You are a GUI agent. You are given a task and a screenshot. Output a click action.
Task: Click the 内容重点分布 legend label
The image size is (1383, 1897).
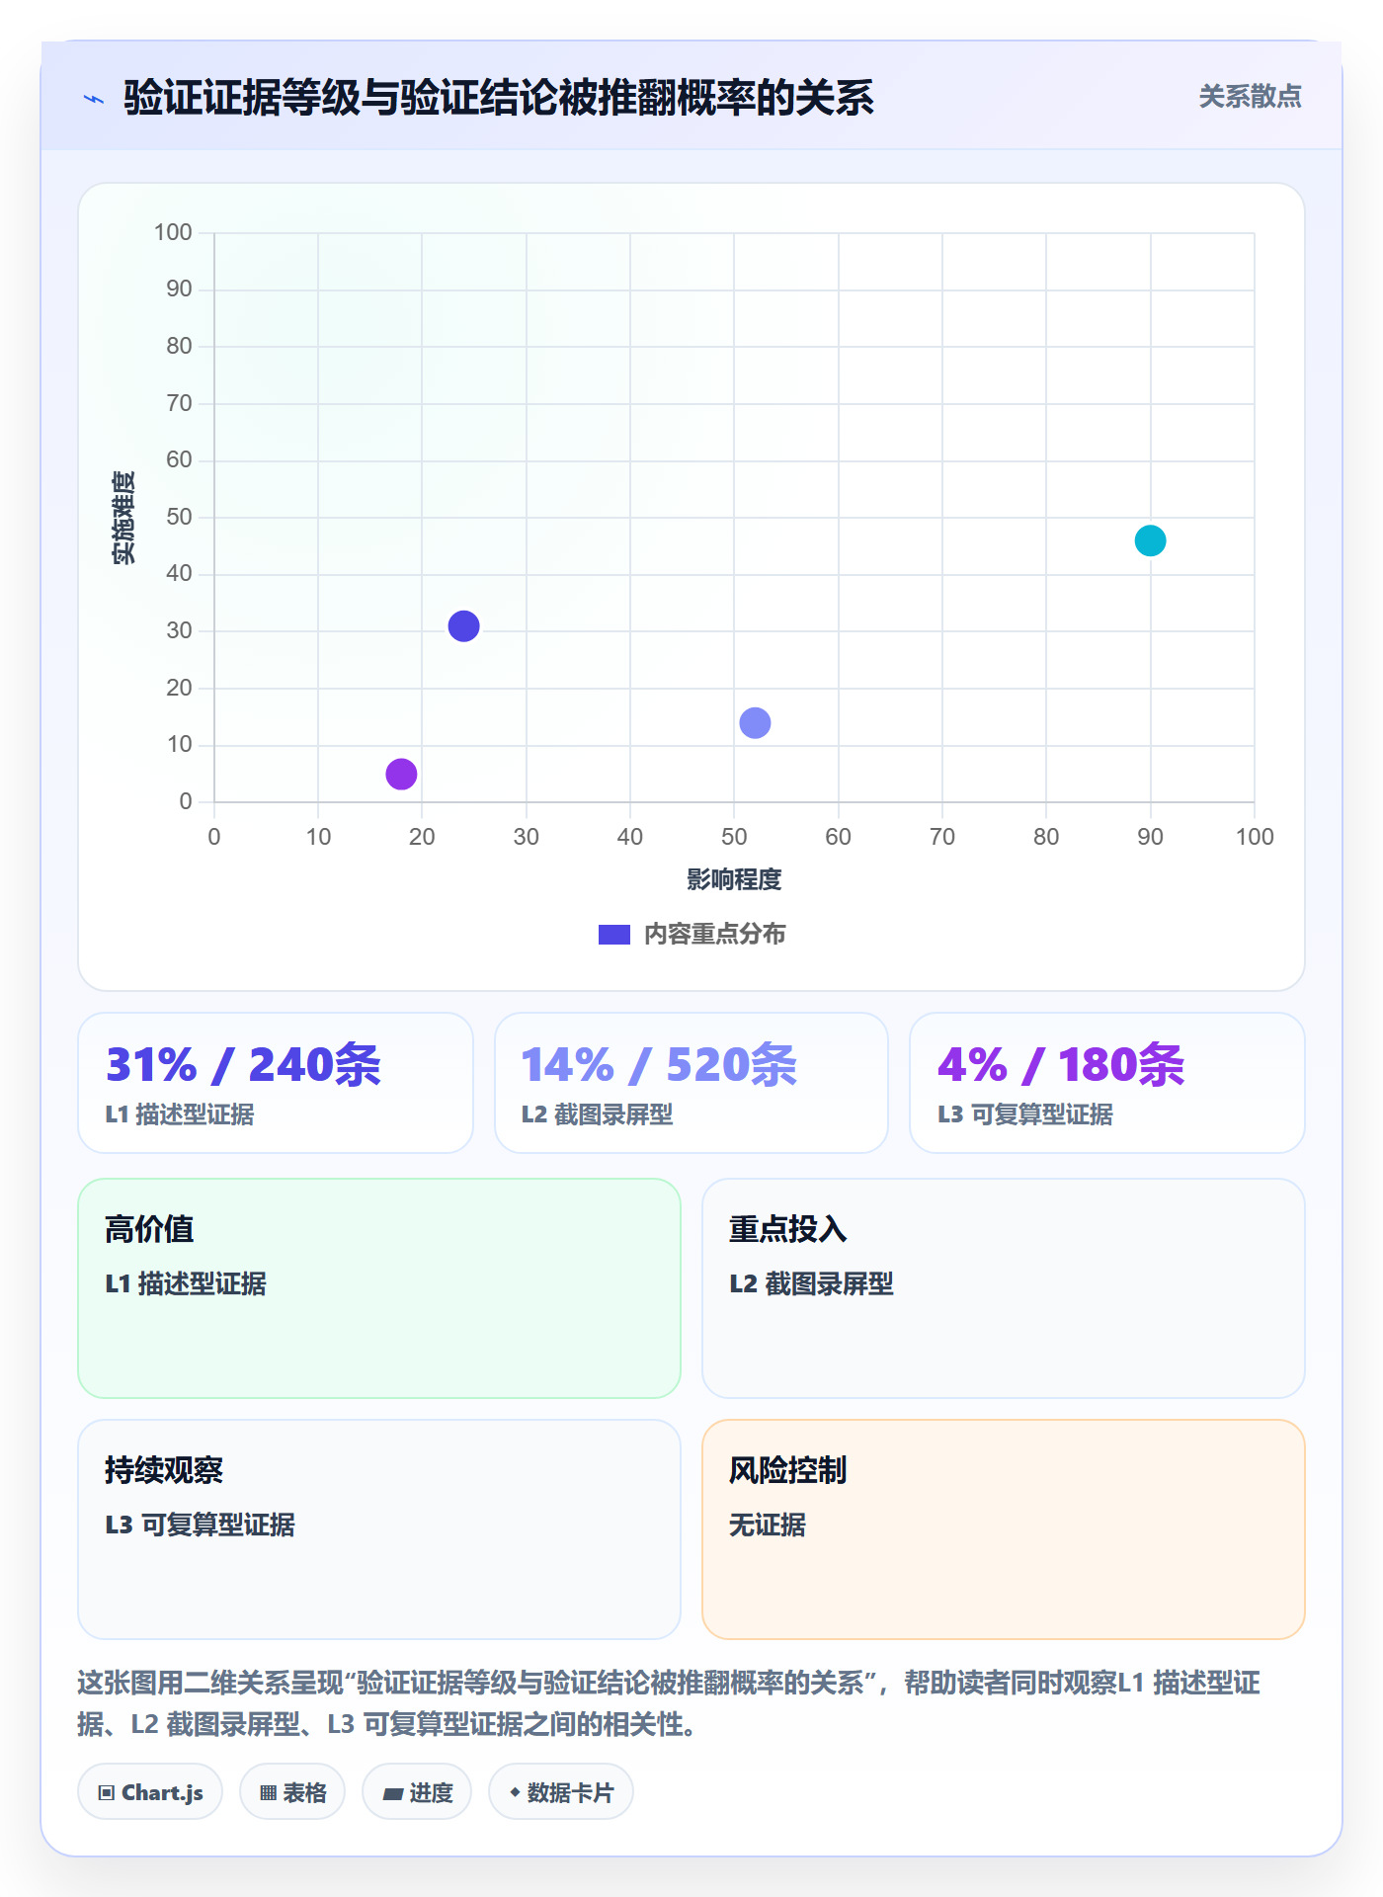[x=714, y=935]
